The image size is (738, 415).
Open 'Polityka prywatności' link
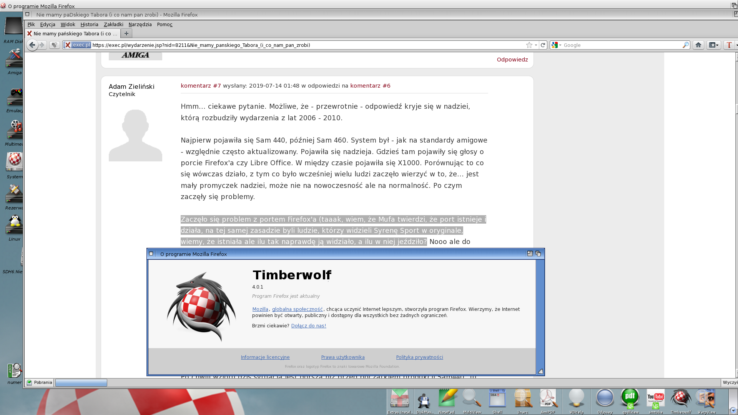coord(419,357)
